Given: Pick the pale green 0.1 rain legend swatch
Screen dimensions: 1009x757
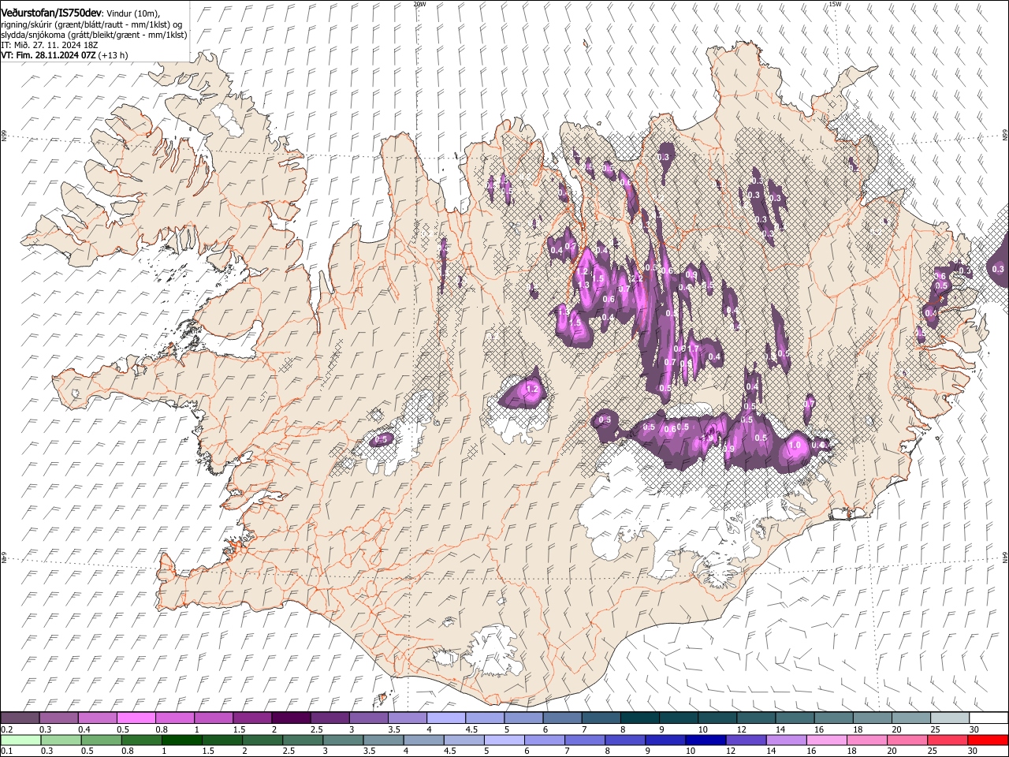Looking at the screenshot, I should [20, 740].
